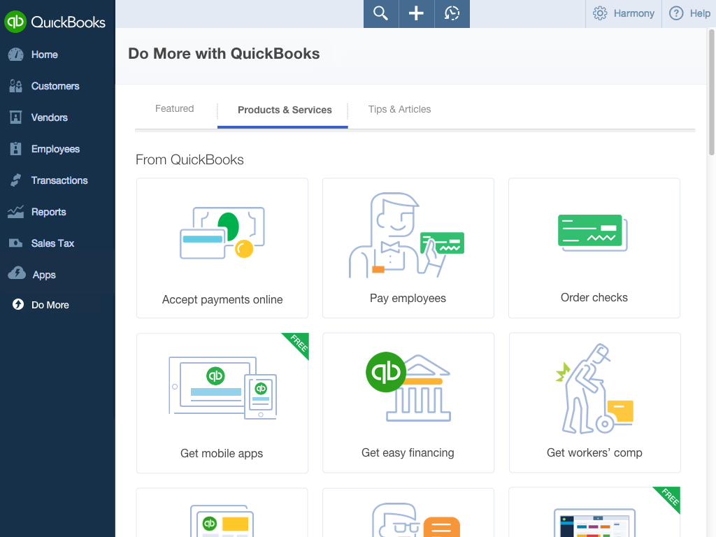
Task: Open the Tips & Articles tab
Action: click(399, 110)
